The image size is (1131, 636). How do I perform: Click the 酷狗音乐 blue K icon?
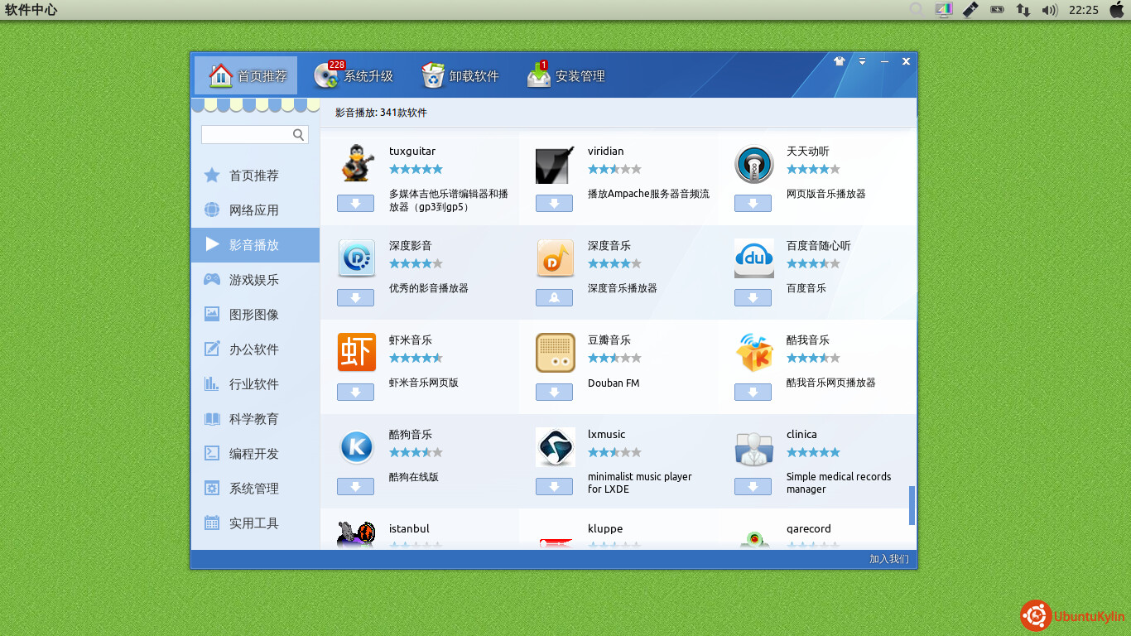[x=356, y=447]
